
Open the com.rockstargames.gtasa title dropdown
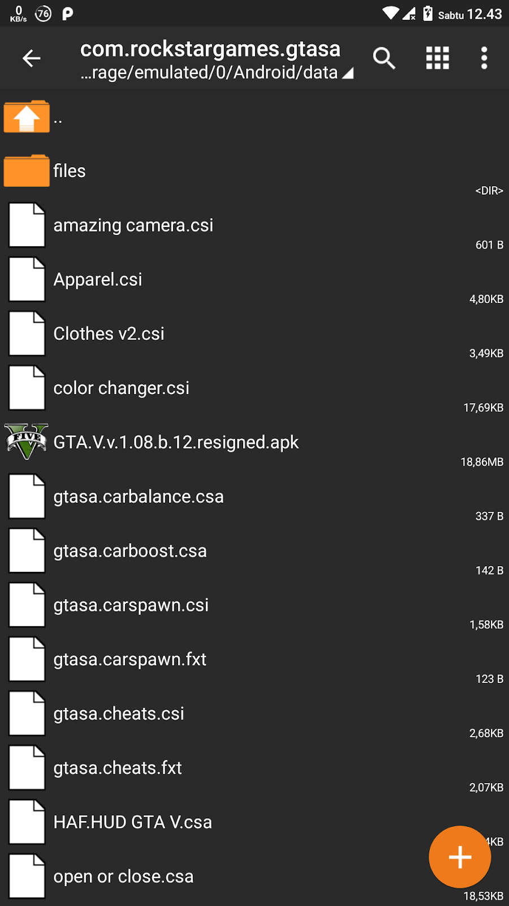(x=210, y=49)
